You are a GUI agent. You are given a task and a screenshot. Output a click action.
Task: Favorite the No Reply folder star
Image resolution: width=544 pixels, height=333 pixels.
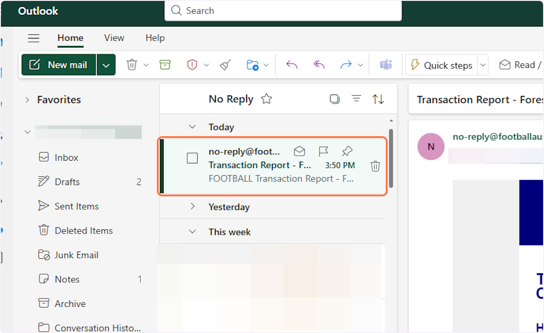click(267, 99)
